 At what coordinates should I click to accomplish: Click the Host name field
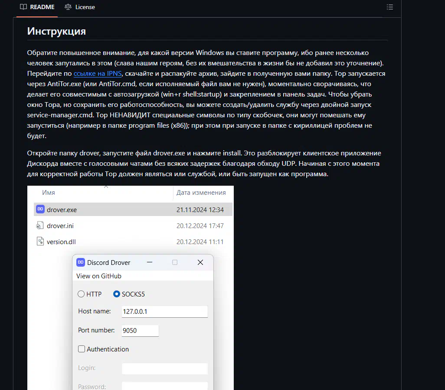(165, 312)
